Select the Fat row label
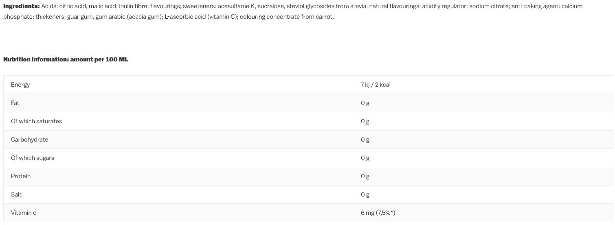Screen dimensions: 615x225 (15, 103)
